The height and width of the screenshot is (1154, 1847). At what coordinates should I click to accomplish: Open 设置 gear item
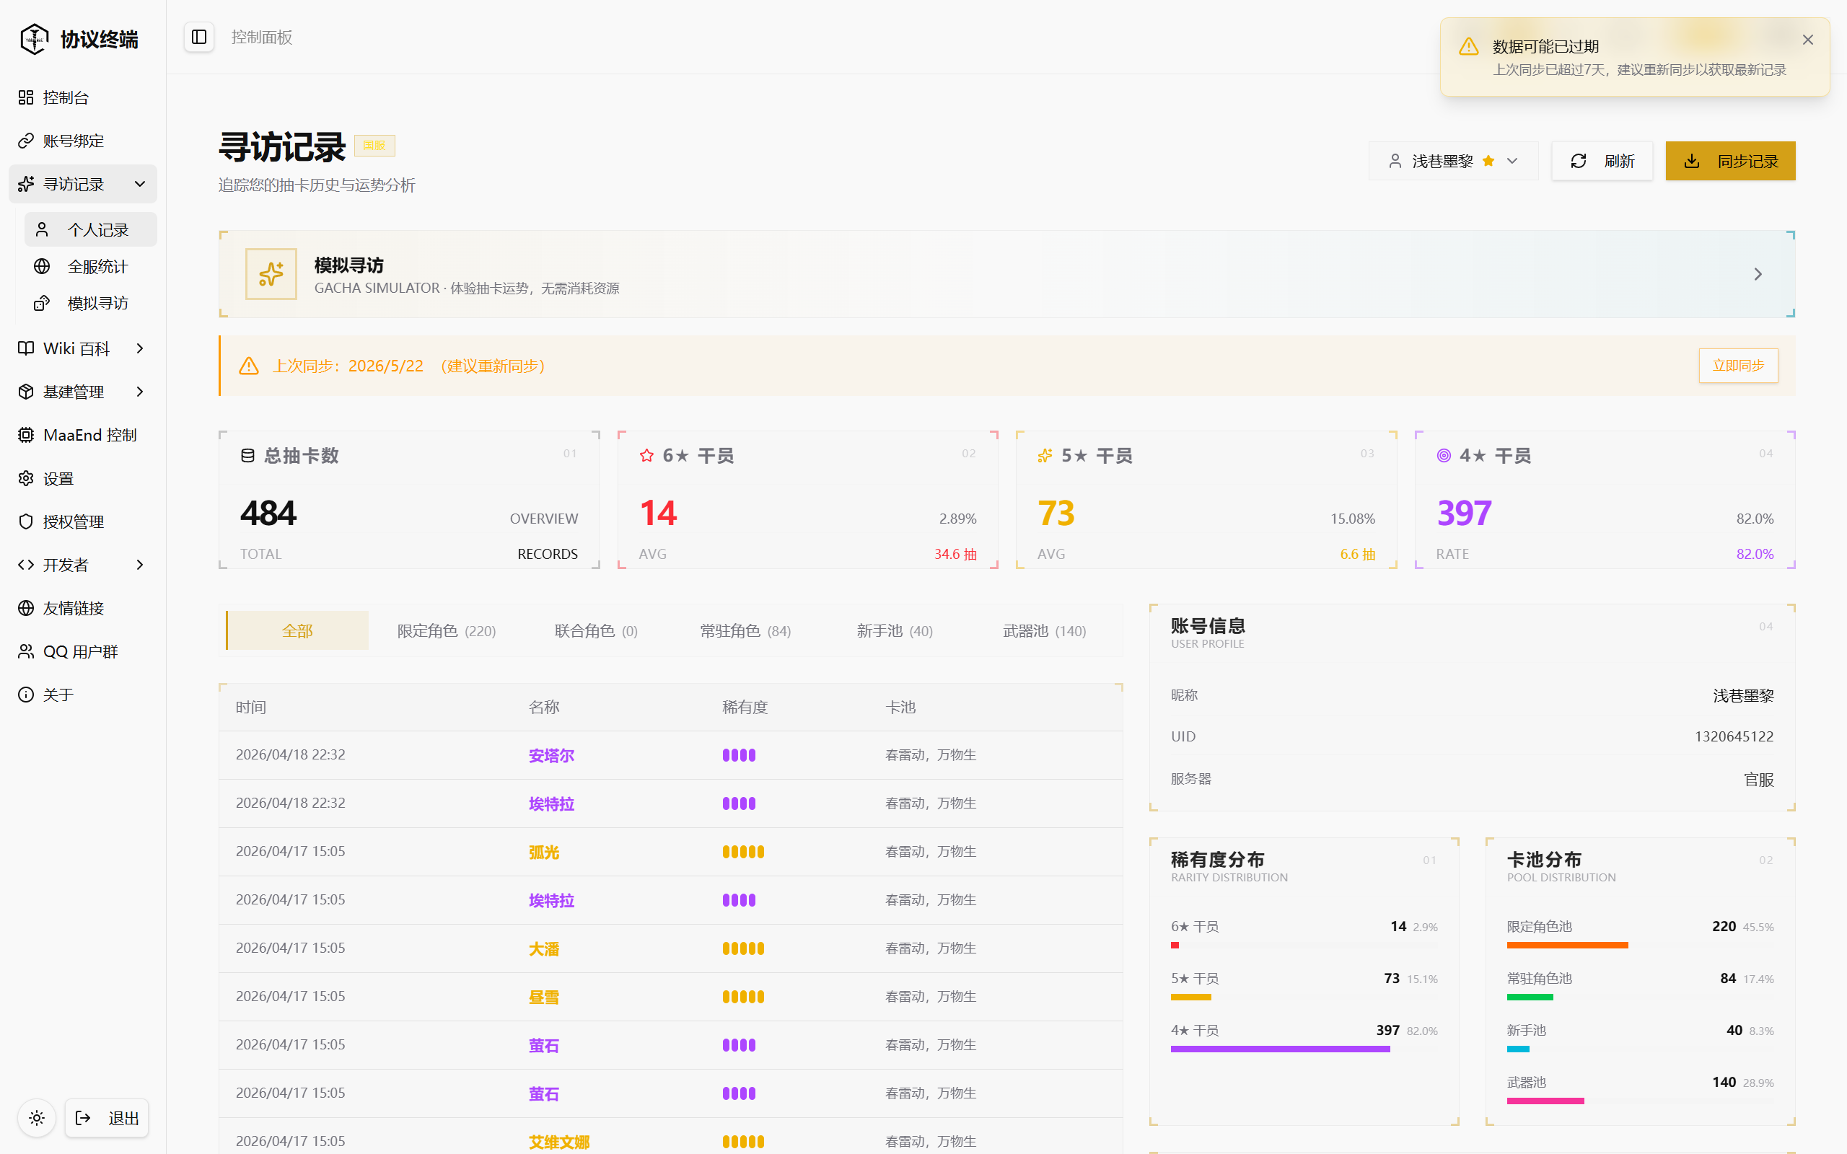coord(82,478)
